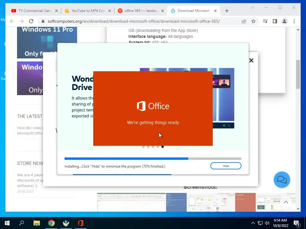This screenshot has width=306, height=229.
Task: Select the fifth active carousel dot
Action: (163, 147)
